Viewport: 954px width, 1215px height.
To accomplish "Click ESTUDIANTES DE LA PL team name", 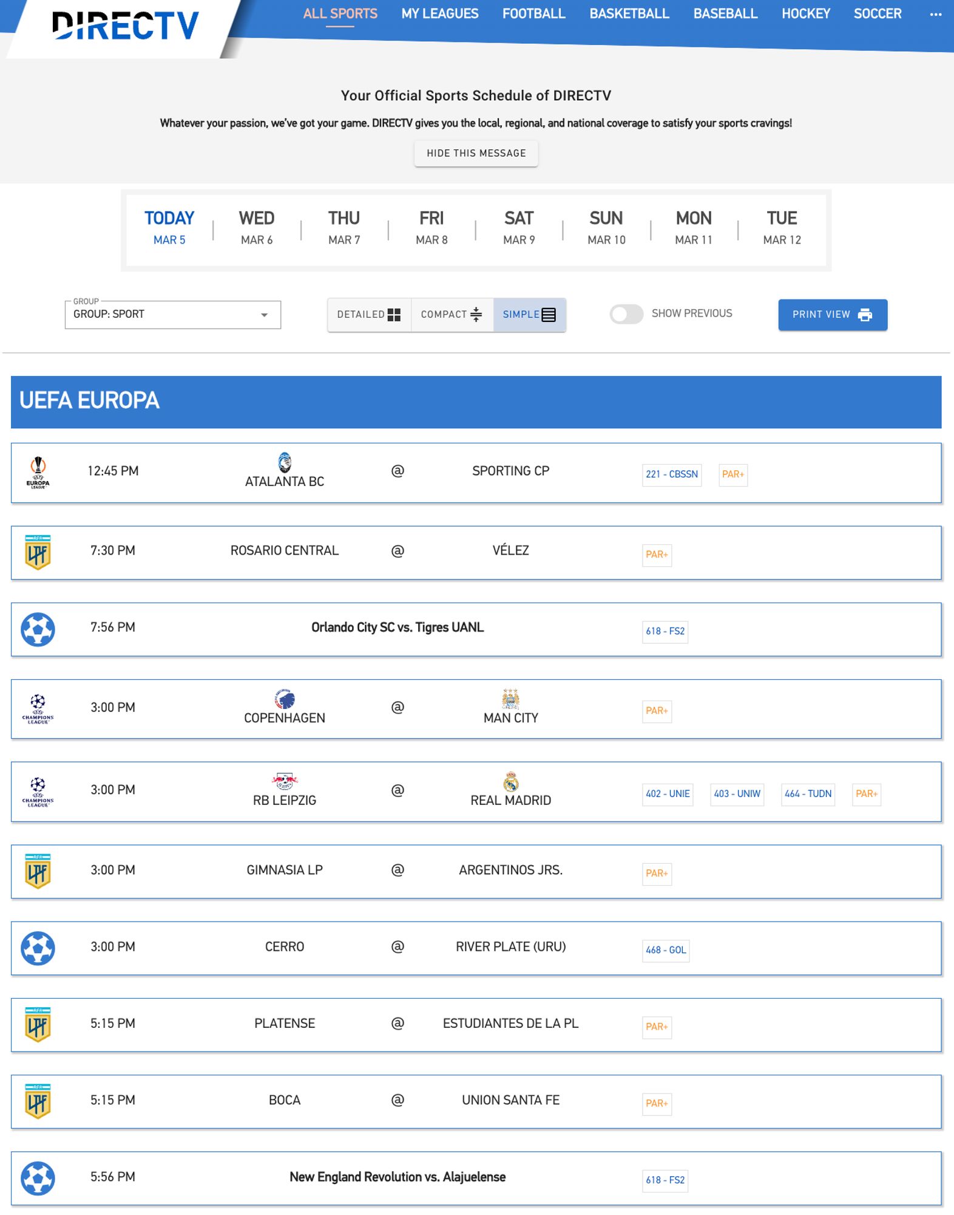I will coord(511,1024).
